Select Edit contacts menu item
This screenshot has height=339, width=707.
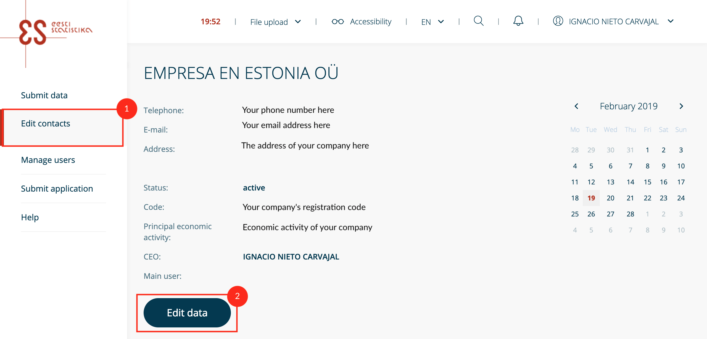coord(46,123)
